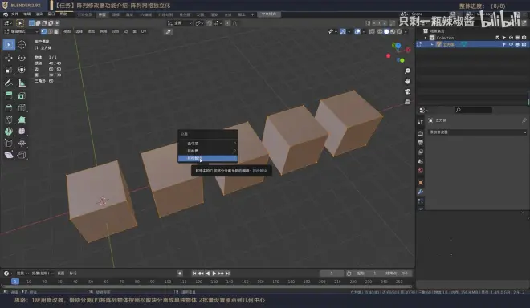Select the Bevel tool

tap(9, 107)
